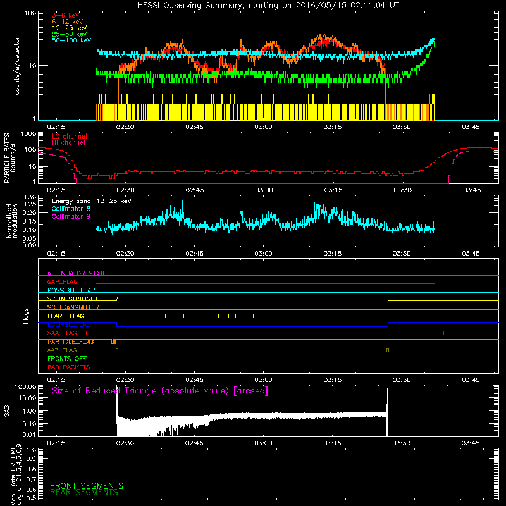
Task: Click the SC_IN_SUNLIGHT flag label
Action: [x=73, y=299]
